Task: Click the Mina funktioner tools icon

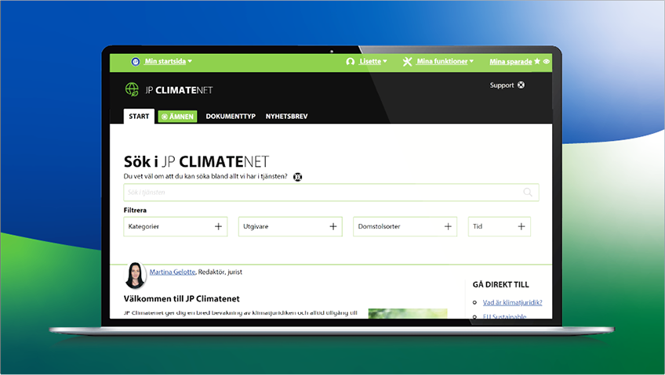Action: point(407,62)
